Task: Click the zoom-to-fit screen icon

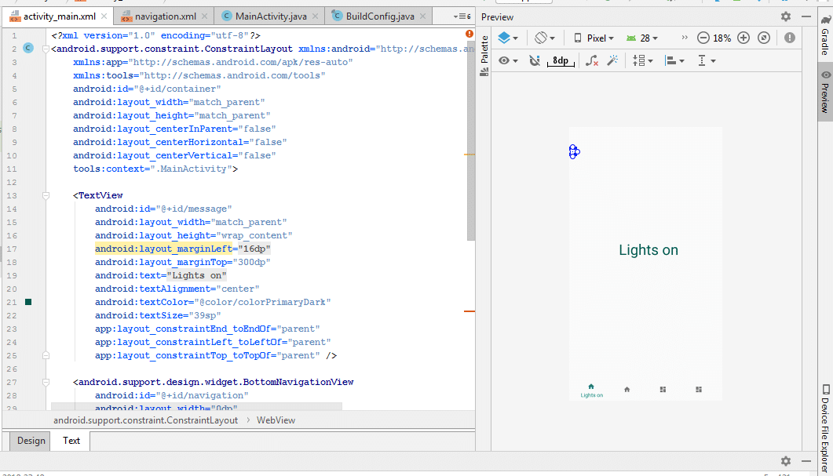Action: [x=765, y=38]
